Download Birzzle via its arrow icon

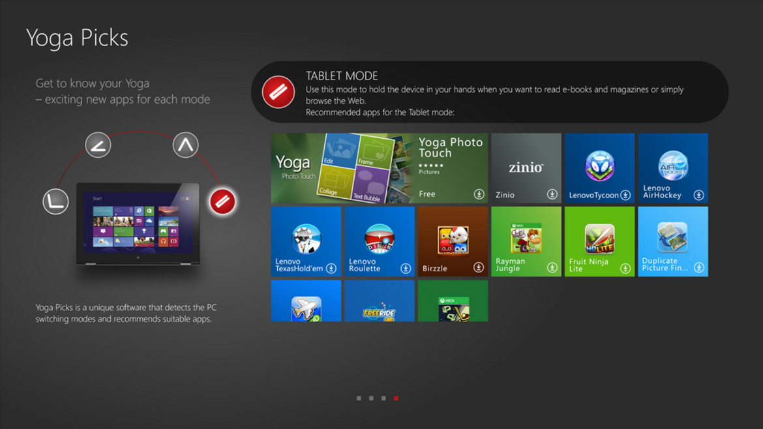click(x=479, y=267)
